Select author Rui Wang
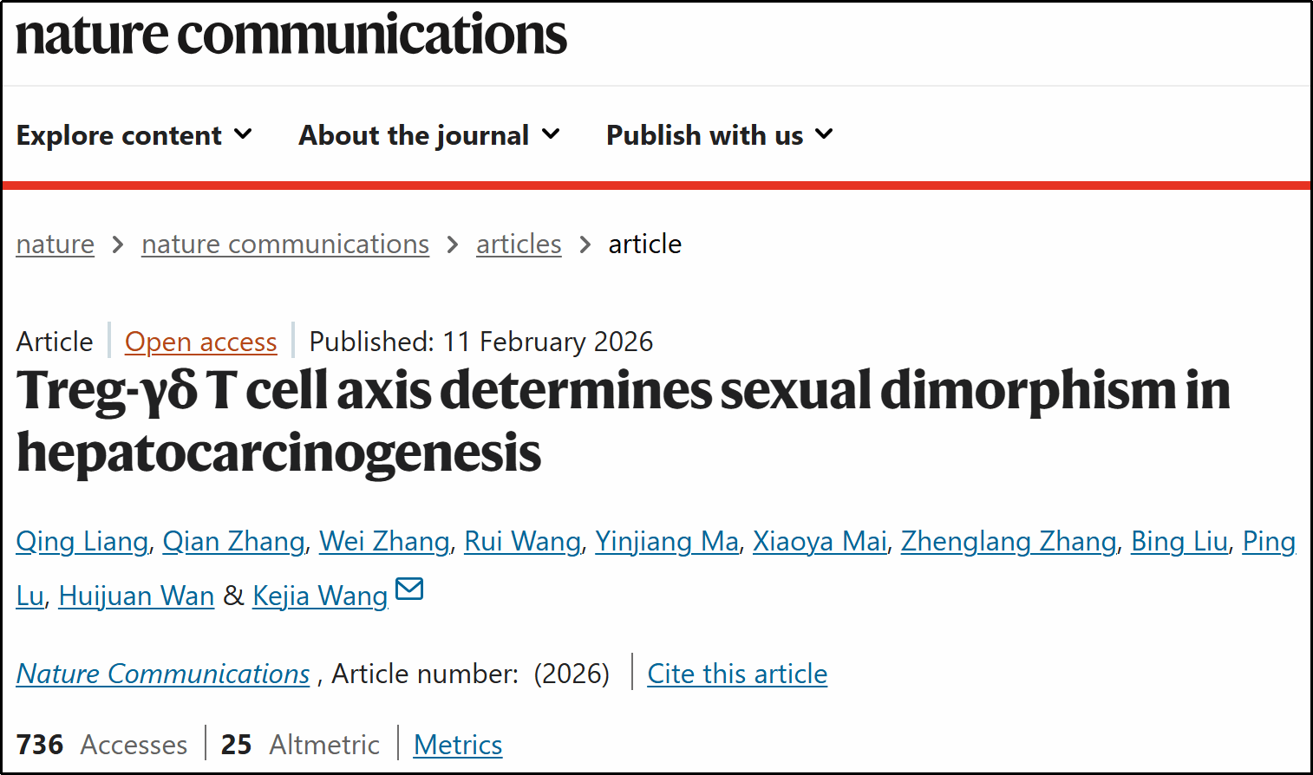Viewport: 1313px width, 775px height. pyautogui.click(x=522, y=542)
